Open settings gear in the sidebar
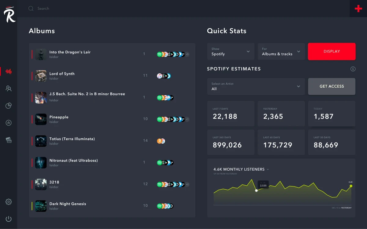 pos(9,202)
